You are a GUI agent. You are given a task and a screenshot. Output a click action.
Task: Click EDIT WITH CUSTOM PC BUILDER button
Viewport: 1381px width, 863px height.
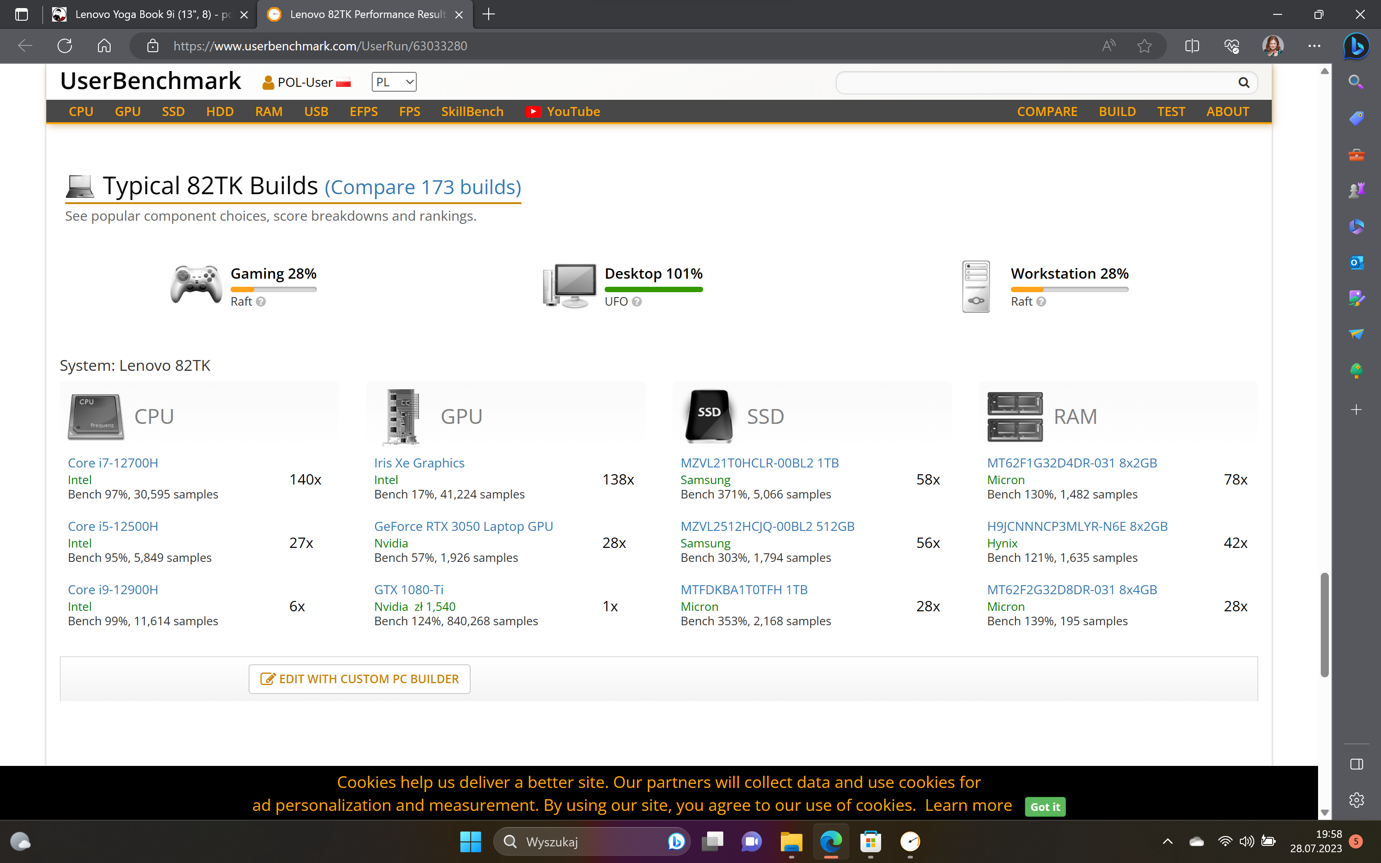(x=360, y=679)
